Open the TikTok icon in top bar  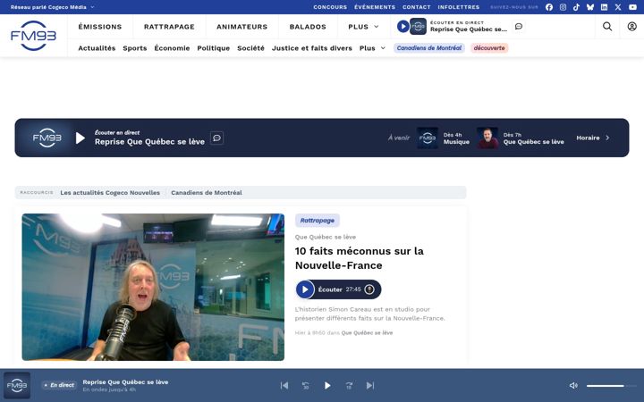tap(577, 7)
